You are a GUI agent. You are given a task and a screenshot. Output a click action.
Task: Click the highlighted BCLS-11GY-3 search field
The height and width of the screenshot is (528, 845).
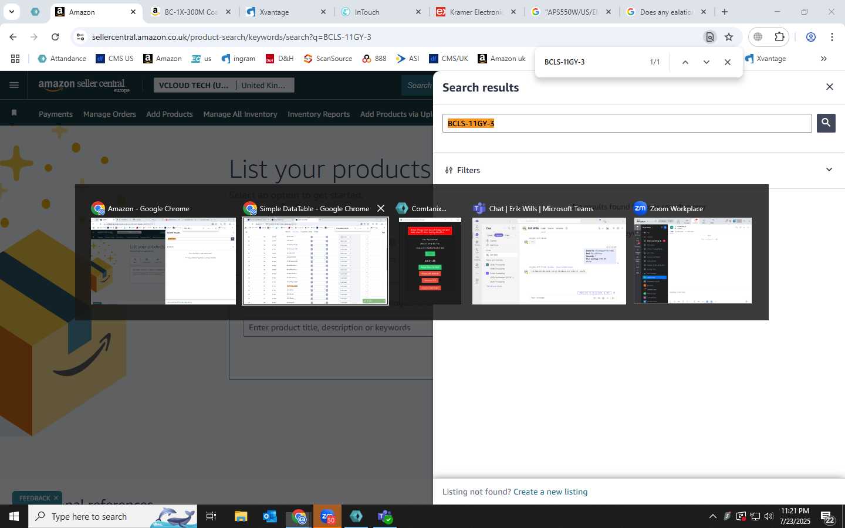point(627,123)
